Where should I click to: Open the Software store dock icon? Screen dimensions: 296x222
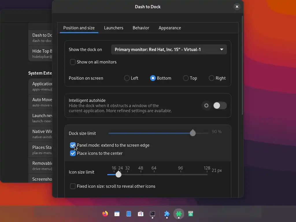(x=140, y=214)
